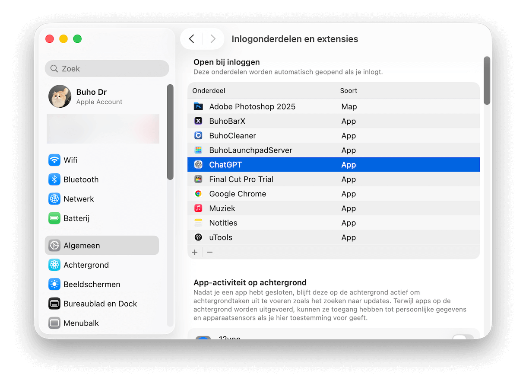The height and width of the screenshot is (384, 526).
Task: Click the App type in Notities row
Action: tap(349, 223)
